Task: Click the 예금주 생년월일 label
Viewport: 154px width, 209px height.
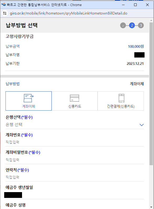Action: (19, 187)
